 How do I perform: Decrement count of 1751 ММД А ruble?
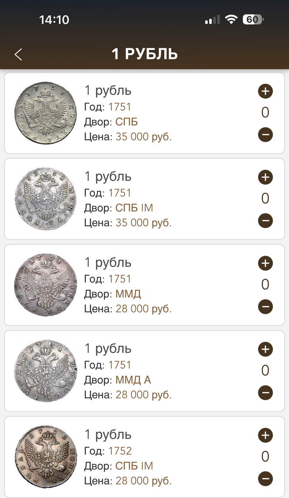(x=265, y=392)
